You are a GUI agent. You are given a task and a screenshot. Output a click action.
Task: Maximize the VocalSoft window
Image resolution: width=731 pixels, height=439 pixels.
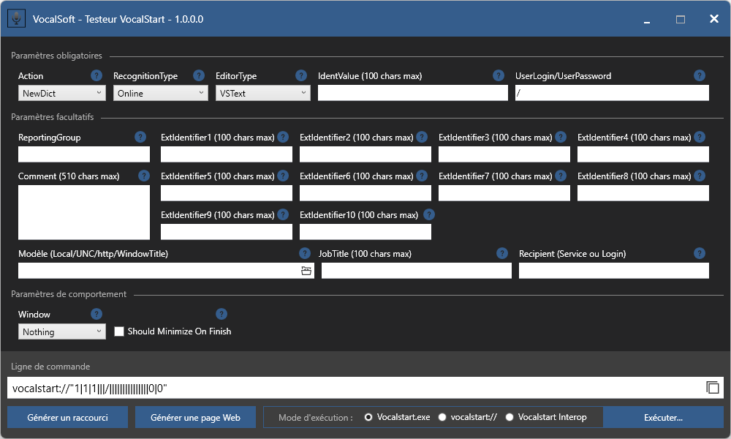[x=681, y=19]
